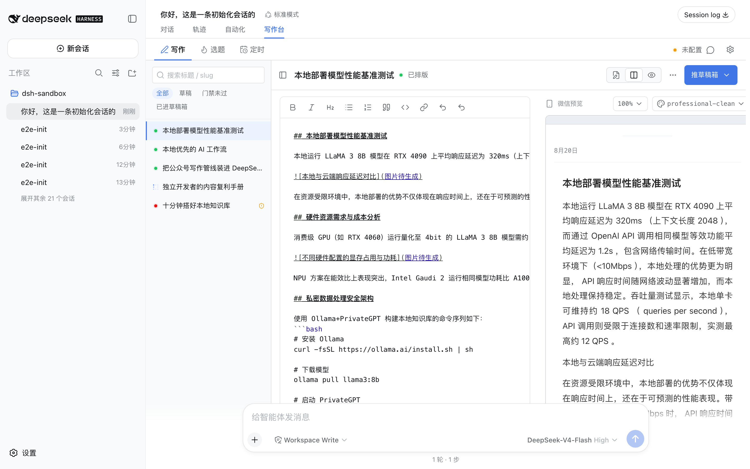Open article 十分钟搭好本地知识库

(208, 206)
